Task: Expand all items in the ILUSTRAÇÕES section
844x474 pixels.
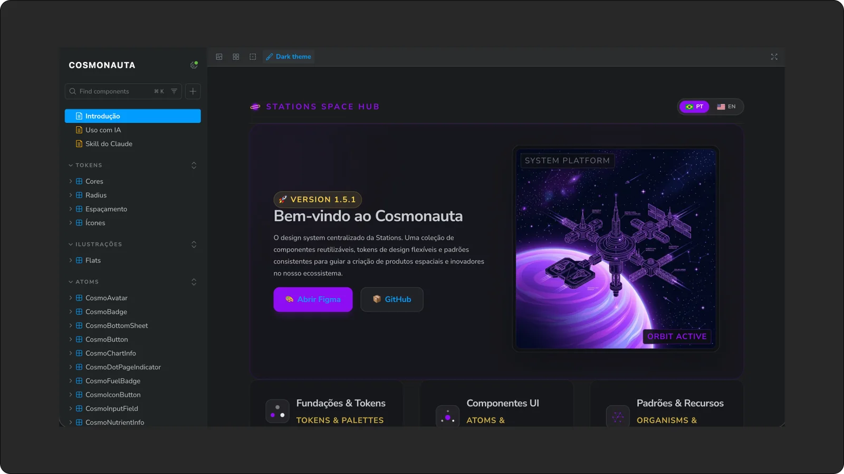Action: (x=194, y=244)
